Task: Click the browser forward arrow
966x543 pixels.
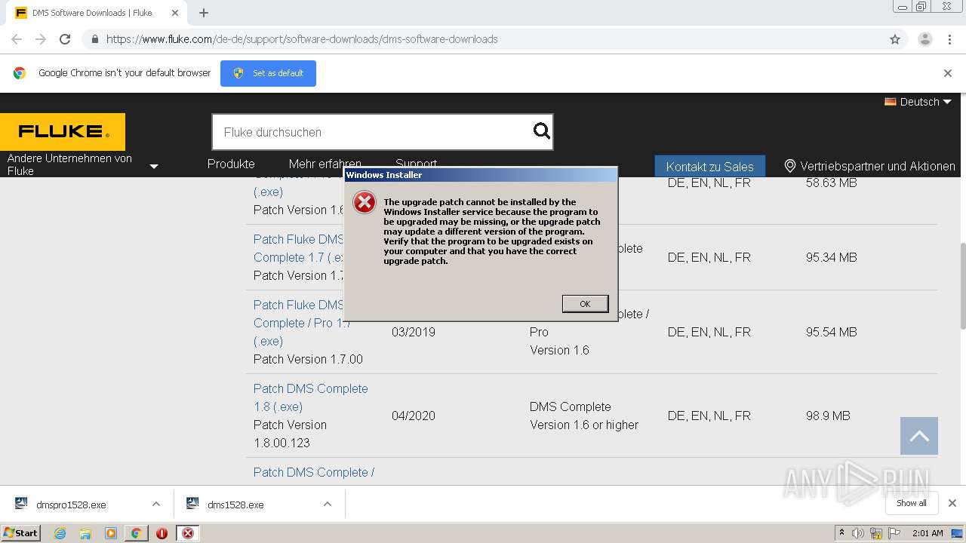Action: (41, 39)
